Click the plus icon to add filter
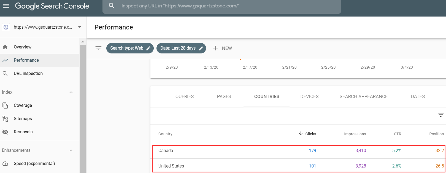The image size is (446, 173). (215, 48)
